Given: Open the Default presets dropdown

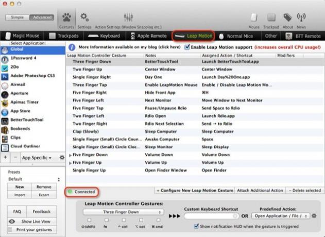Looking at the screenshot, I should [x=34, y=179].
